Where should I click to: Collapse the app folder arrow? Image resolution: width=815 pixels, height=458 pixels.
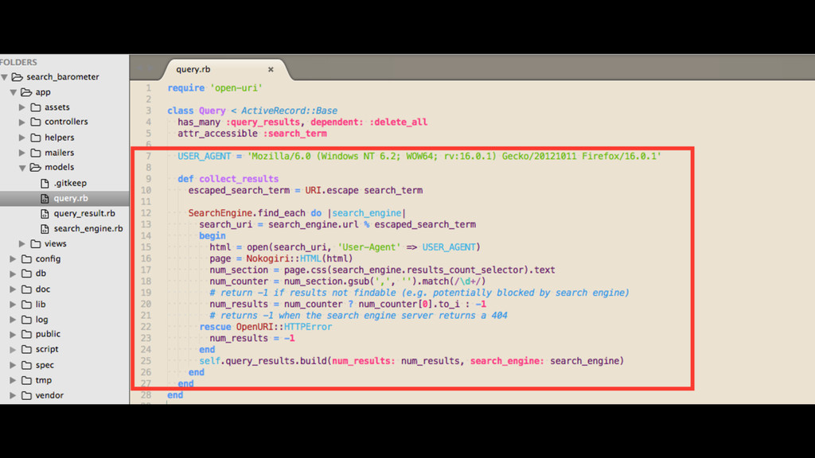(x=13, y=92)
